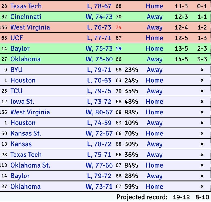Open the BYU team page link
The height and width of the screenshot is (202, 211).
click(16, 70)
